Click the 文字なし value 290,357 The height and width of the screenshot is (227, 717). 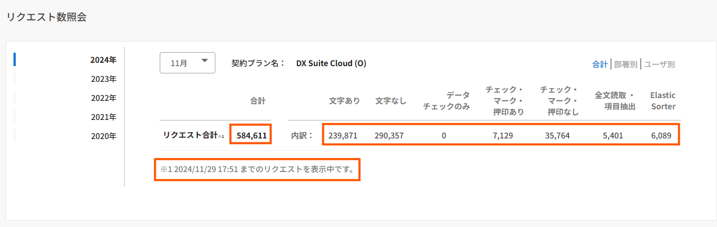pyautogui.click(x=389, y=135)
